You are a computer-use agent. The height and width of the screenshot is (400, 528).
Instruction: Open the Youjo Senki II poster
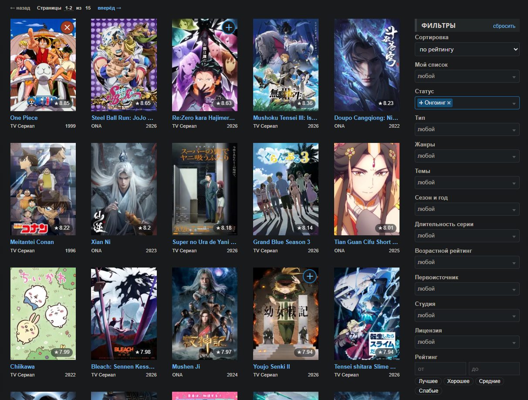pyautogui.click(x=286, y=314)
